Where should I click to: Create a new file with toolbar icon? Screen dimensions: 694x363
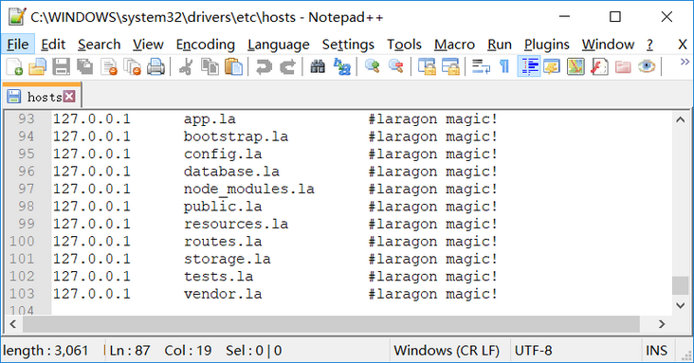pos(14,67)
